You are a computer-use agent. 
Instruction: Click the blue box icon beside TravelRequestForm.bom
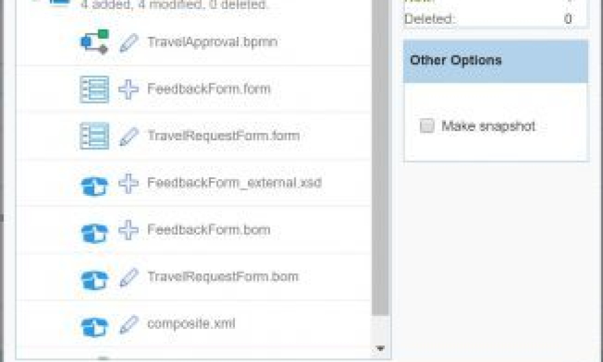coord(94,280)
